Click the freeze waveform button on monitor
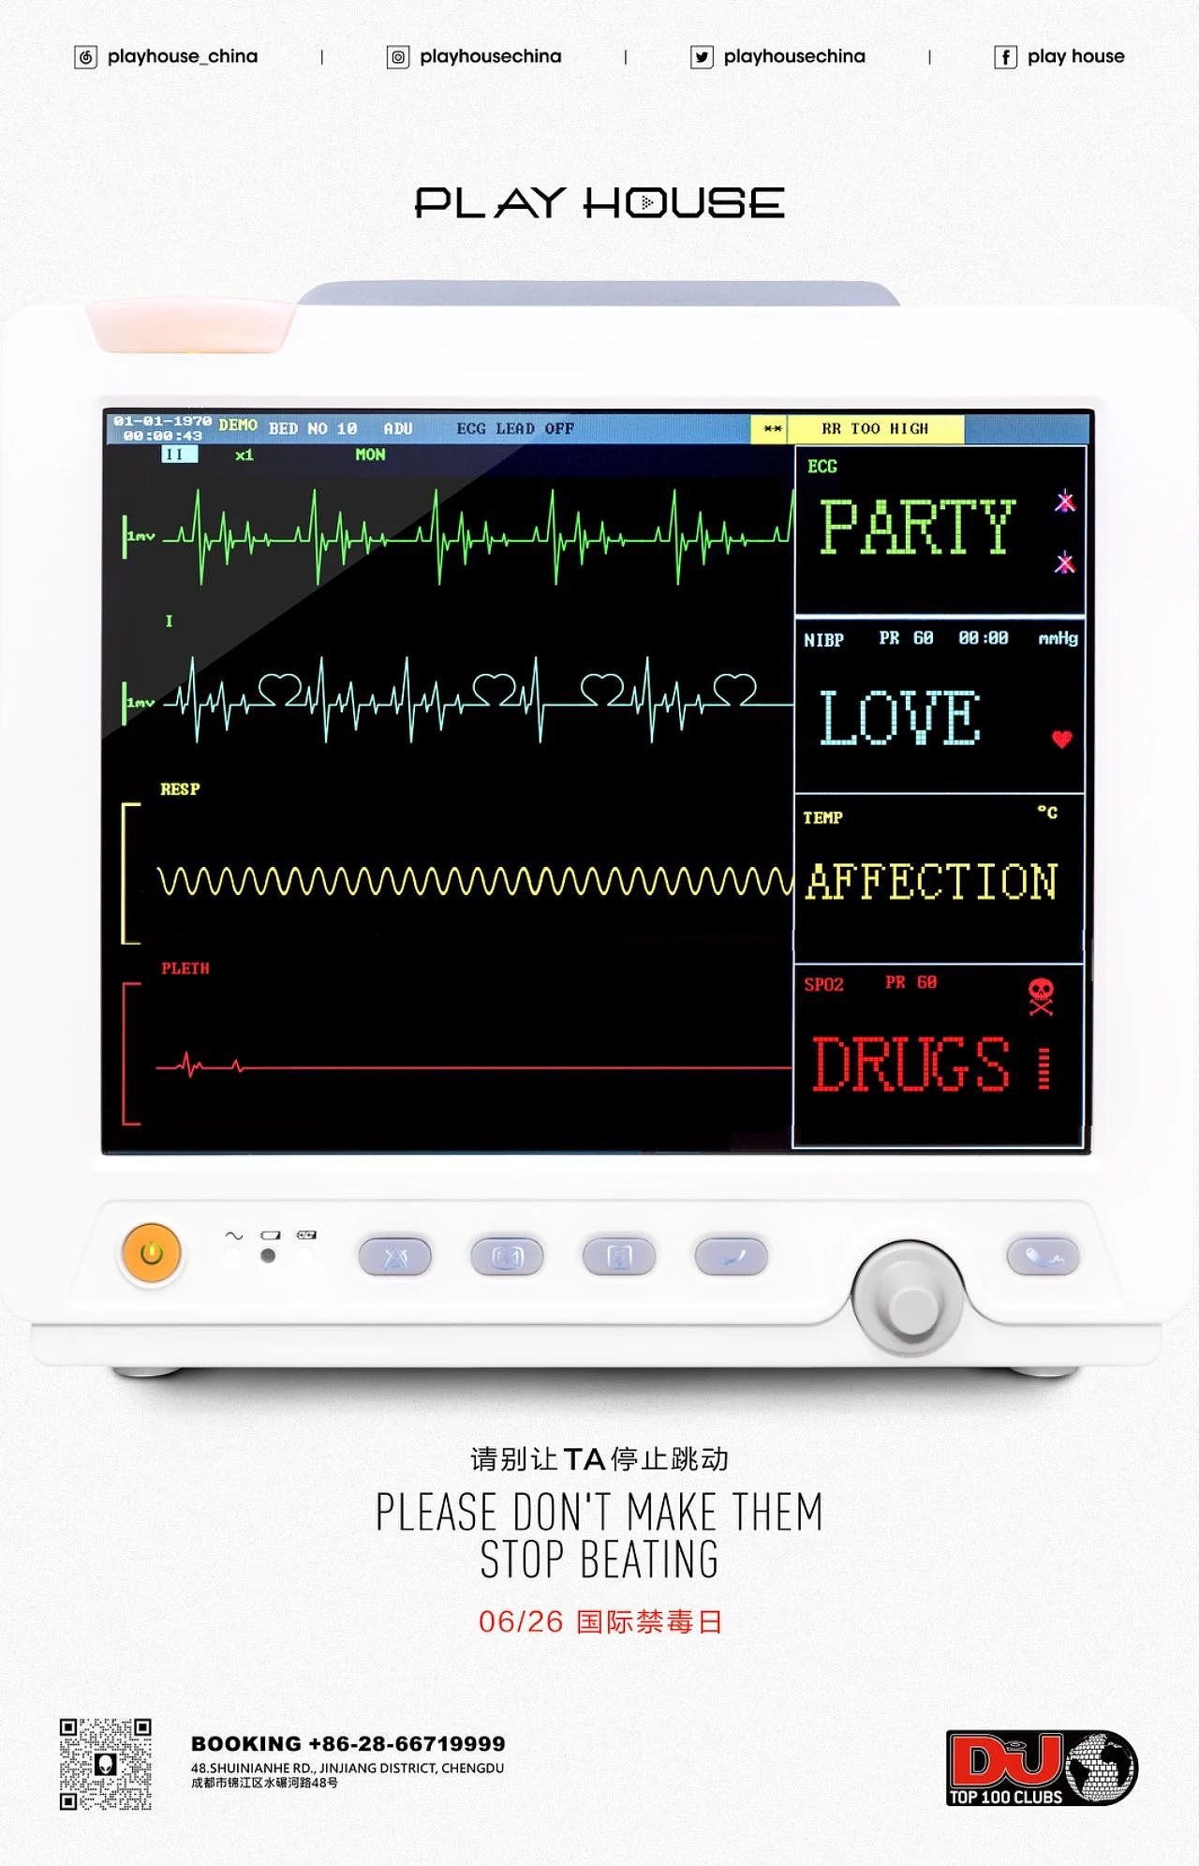 (506, 1257)
